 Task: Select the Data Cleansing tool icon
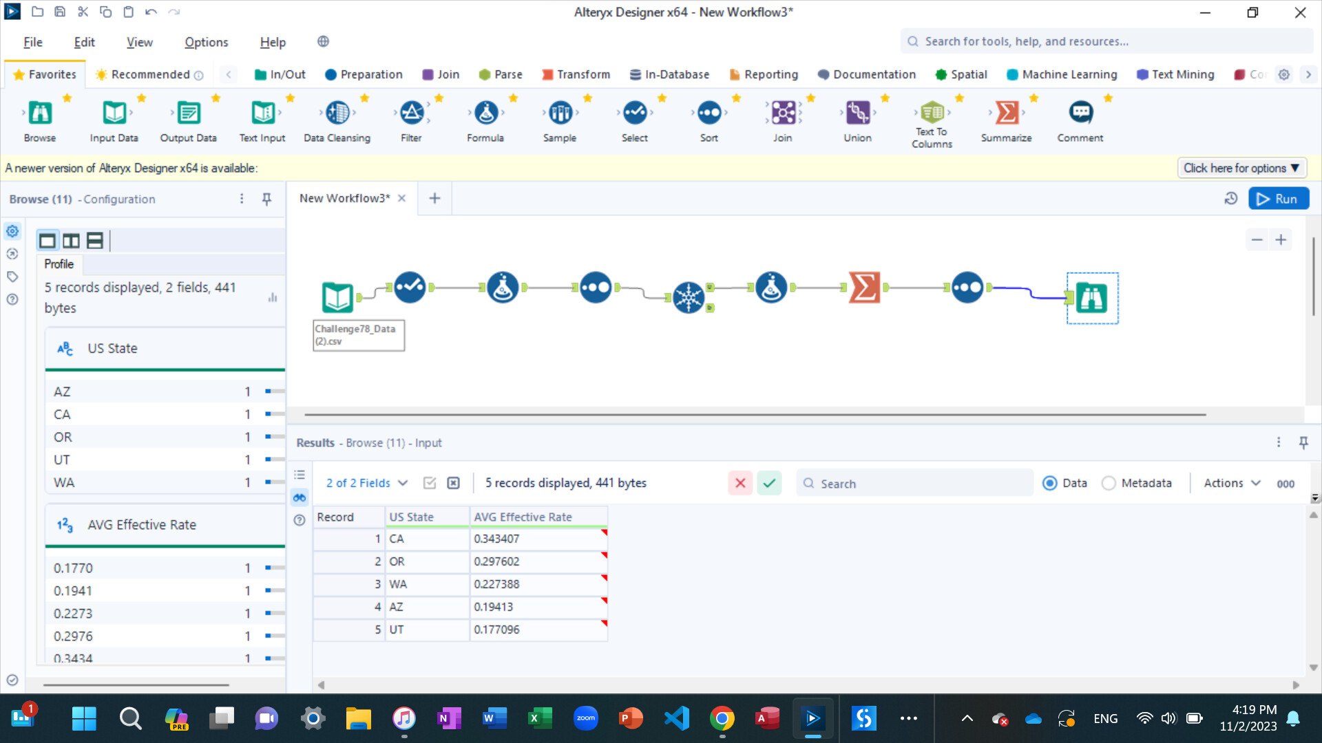(x=337, y=113)
